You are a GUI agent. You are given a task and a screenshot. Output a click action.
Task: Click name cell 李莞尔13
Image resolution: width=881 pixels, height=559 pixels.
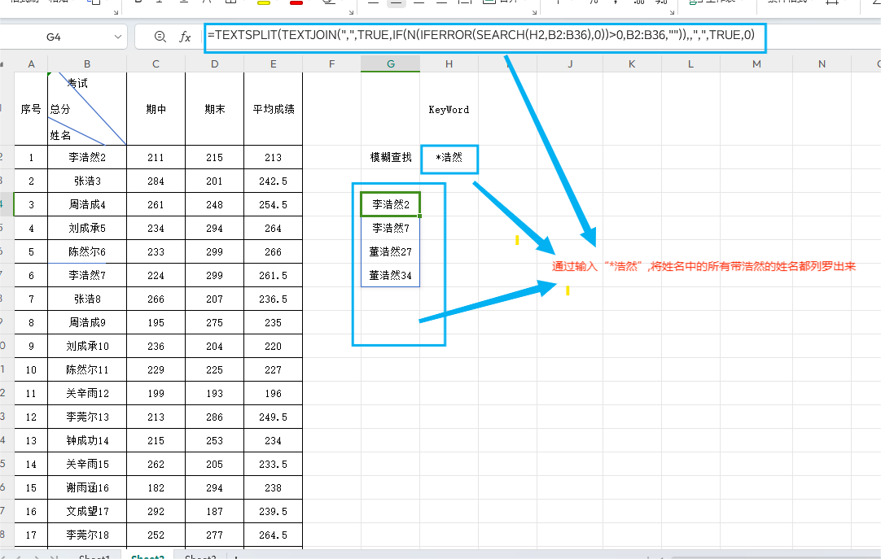(x=87, y=417)
